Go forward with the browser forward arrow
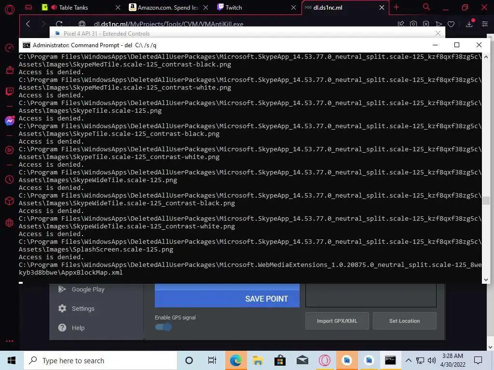494x370 pixels. (43, 24)
